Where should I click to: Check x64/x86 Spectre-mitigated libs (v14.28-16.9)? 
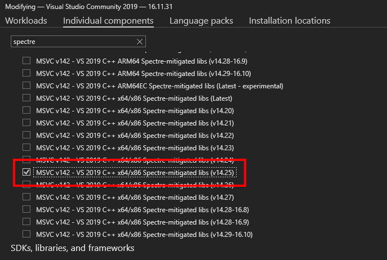click(26, 222)
